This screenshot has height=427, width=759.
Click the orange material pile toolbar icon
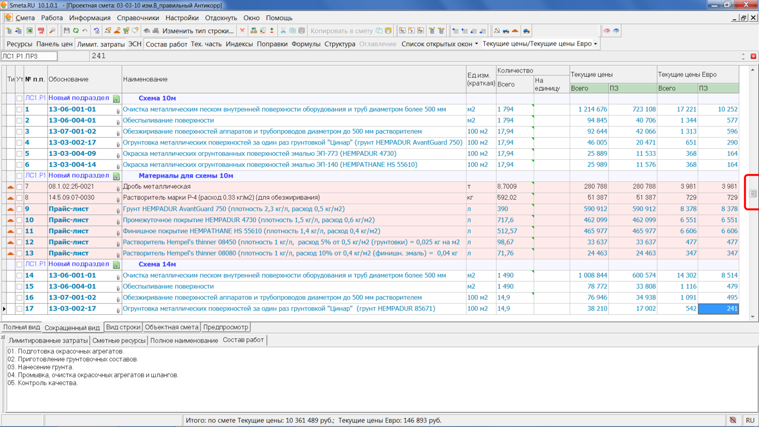515,31
